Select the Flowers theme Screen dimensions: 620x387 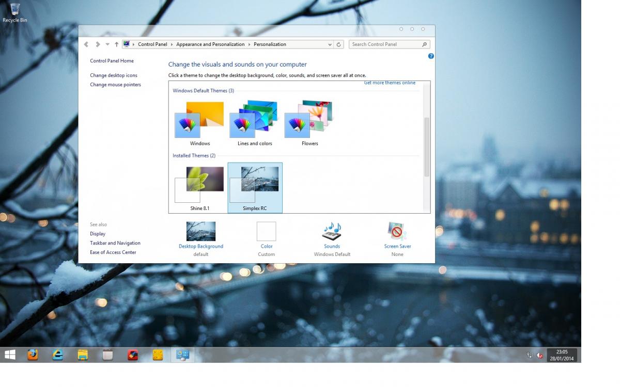pos(310,124)
